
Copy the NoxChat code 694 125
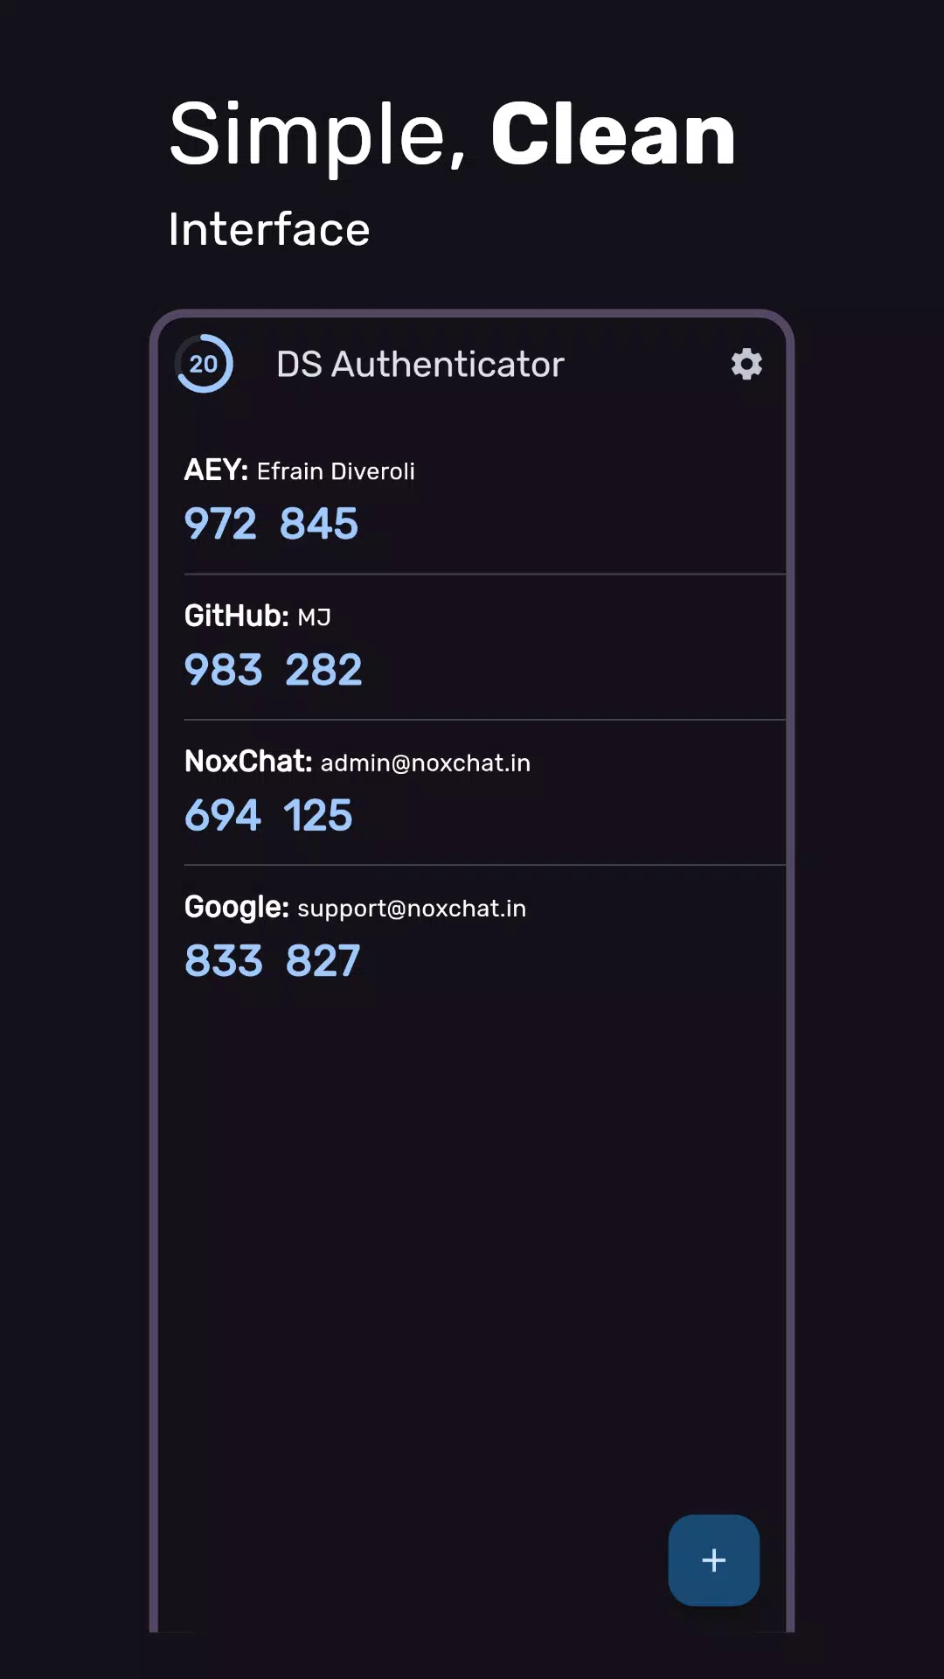(268, 815)
